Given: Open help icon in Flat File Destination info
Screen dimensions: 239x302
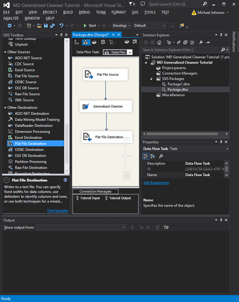Looking at the screenshot, I should (x=65, y=180).
